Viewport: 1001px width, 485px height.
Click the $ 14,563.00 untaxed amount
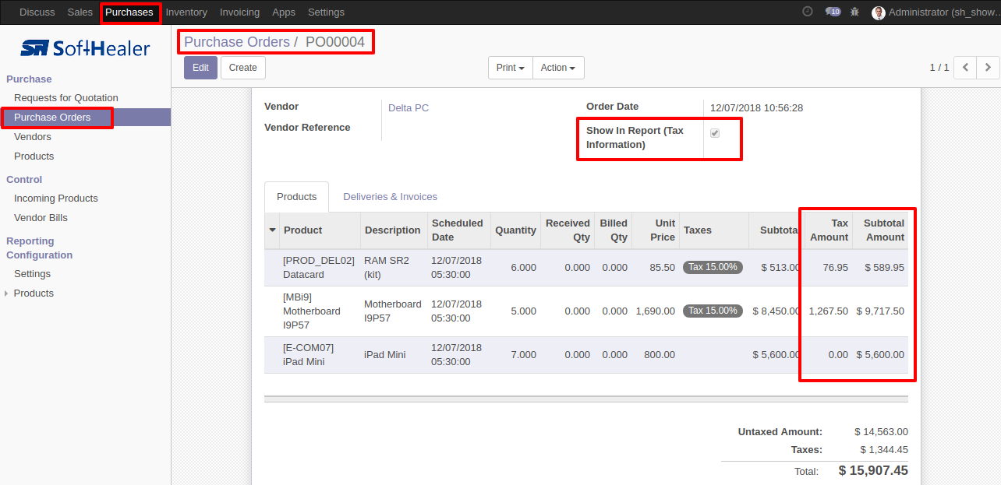[881, 431]
